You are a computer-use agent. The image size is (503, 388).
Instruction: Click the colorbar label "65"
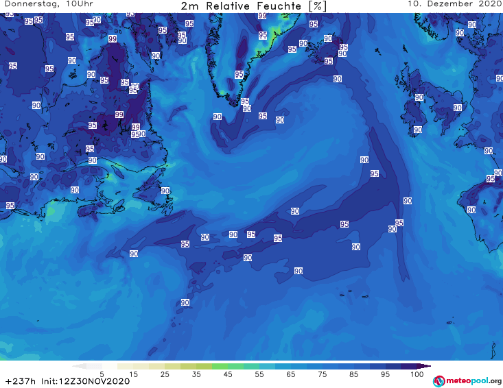[291, 374]
